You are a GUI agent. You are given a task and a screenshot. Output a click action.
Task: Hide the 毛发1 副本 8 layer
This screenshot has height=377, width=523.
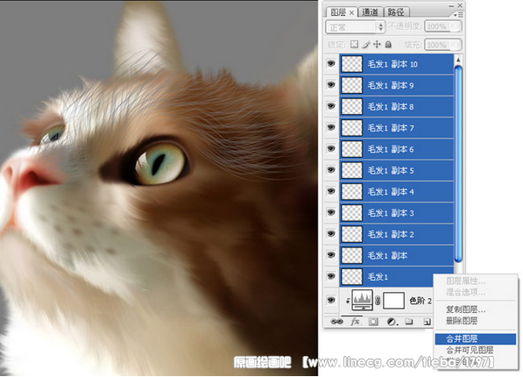[x=331, y=106]
